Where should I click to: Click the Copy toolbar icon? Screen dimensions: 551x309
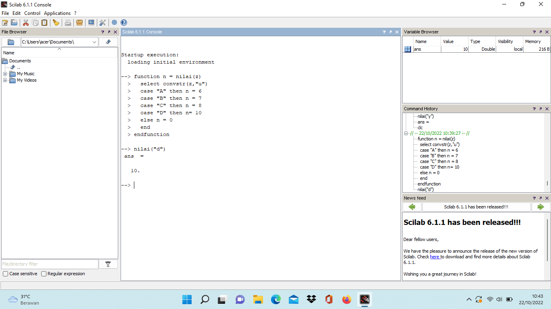35,23
